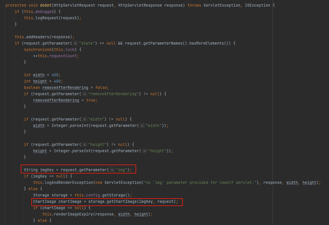Click the "no 'img' parameter provided" message string
This screenshot has height=225, width=329.
[x=199, y=183]
